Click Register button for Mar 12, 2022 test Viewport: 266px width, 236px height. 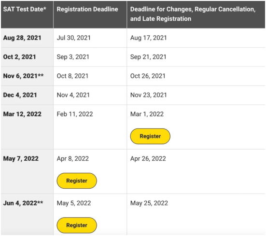(150, 136)
